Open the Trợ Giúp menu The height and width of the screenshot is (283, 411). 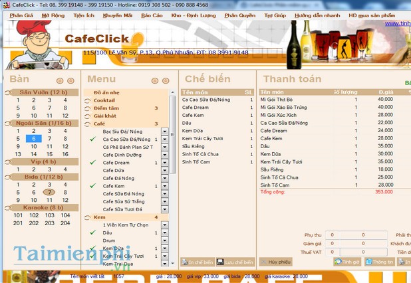pyautogui.click(x=275, y=15)
